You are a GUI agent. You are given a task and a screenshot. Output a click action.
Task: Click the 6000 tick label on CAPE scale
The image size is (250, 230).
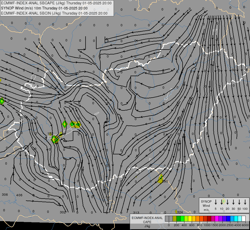245,225
